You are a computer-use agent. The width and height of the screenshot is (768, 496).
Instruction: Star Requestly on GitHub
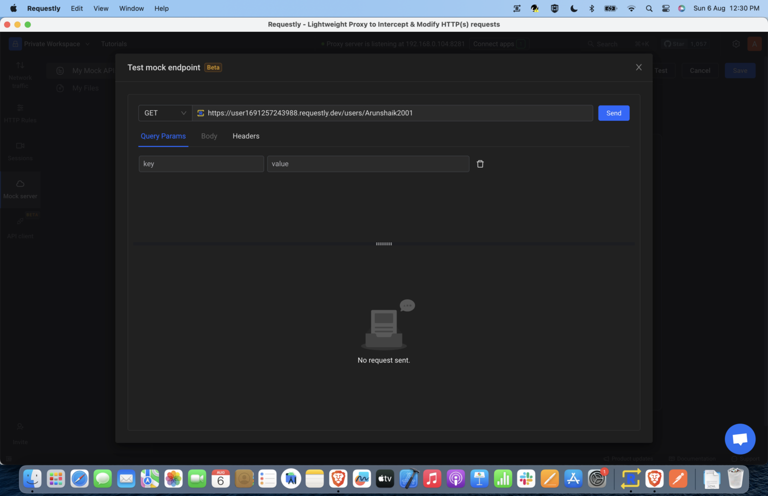pyautogui.click(x=677, y=43)
